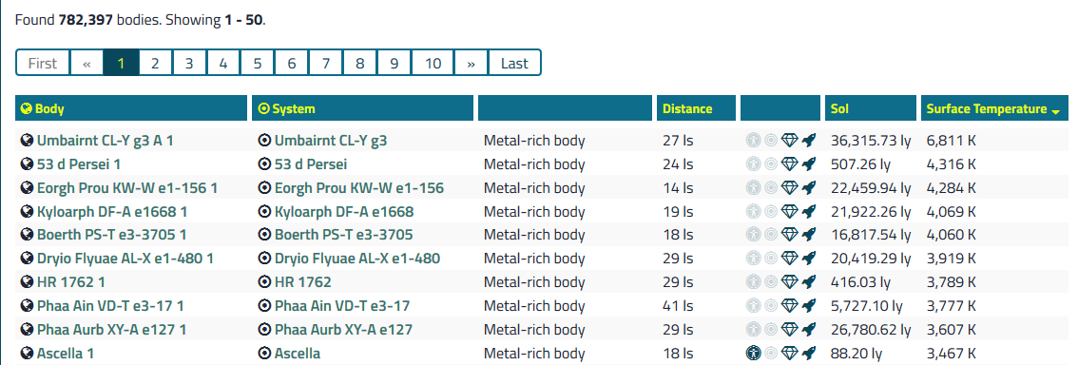
Task: Advance with the » next pages button
Action: [471, 64]
